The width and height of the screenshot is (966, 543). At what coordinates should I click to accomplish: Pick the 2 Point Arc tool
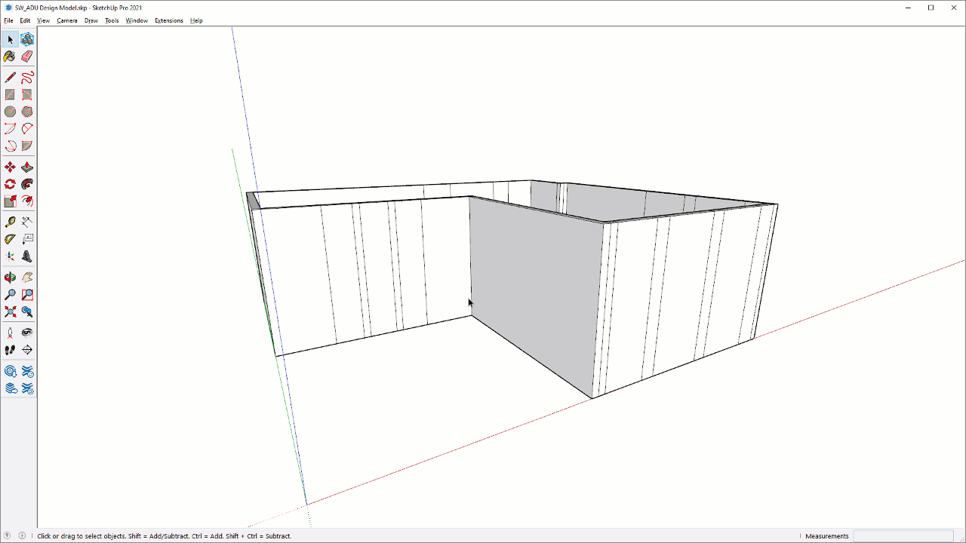pos(27,129)
